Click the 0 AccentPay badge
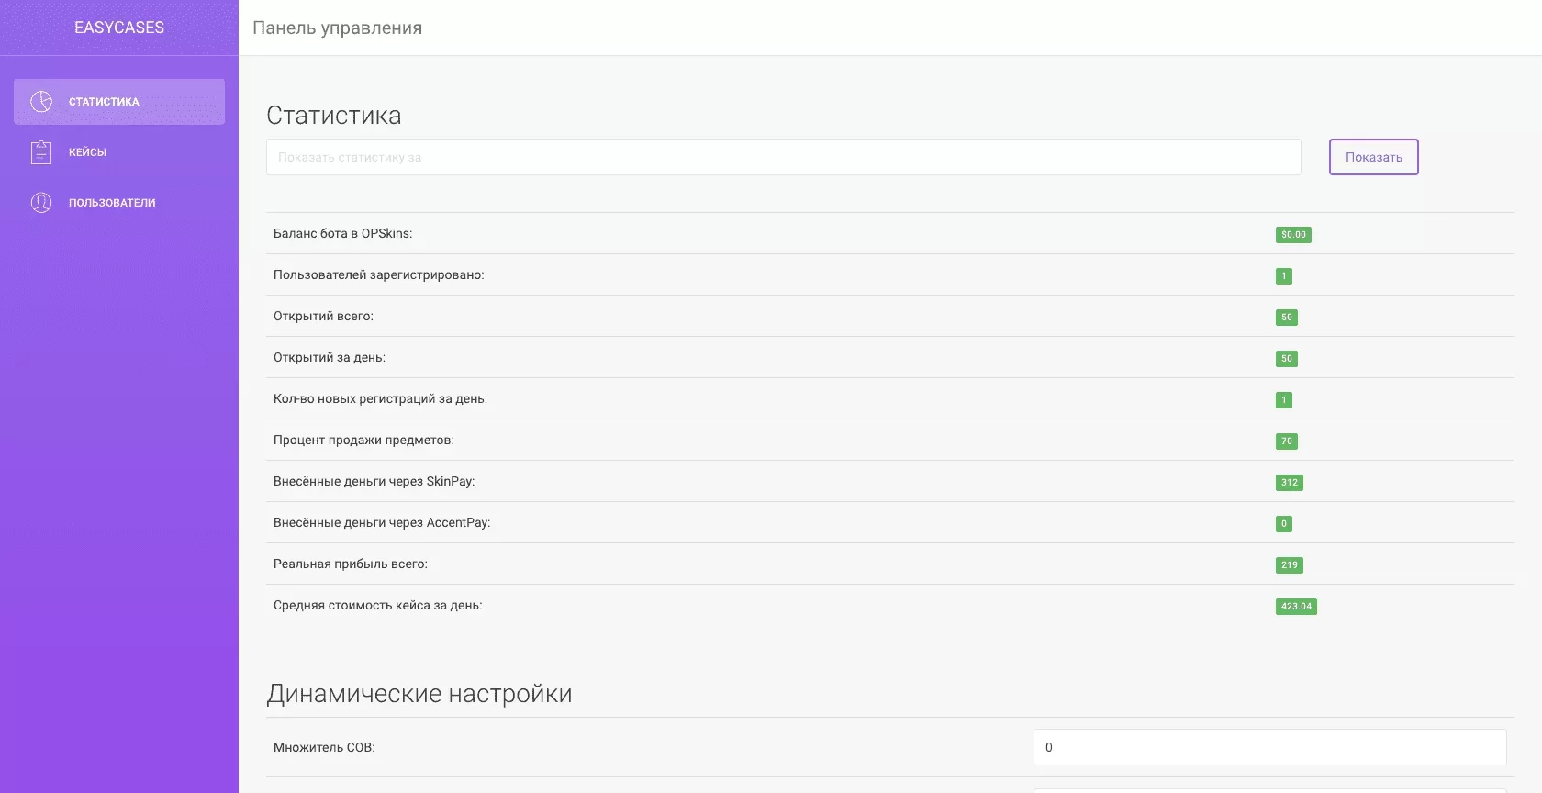Viewport: 1542px width, 793px height. tap(1284, 524)
